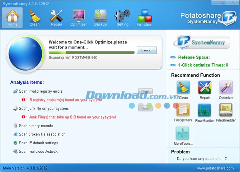Click the 'Problem' heading
Screen dimensions: 240x172
coord(180,152)
